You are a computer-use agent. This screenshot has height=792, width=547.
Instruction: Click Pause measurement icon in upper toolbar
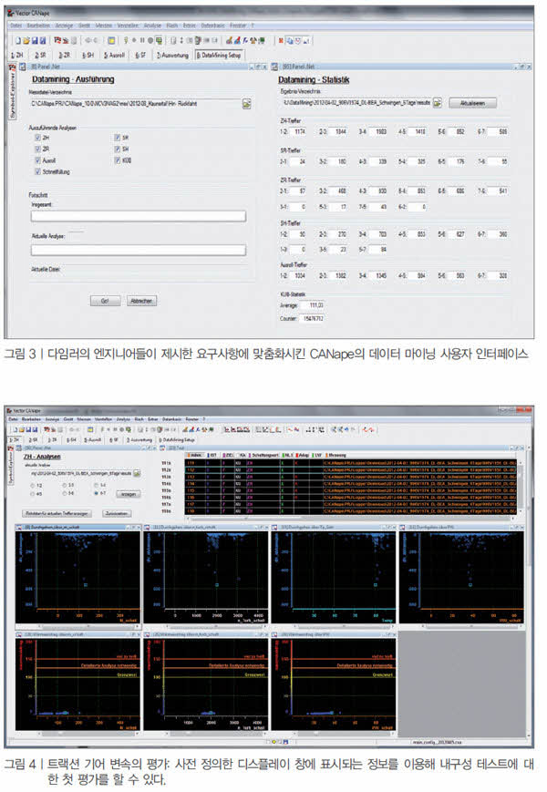(x=142, y=40)
